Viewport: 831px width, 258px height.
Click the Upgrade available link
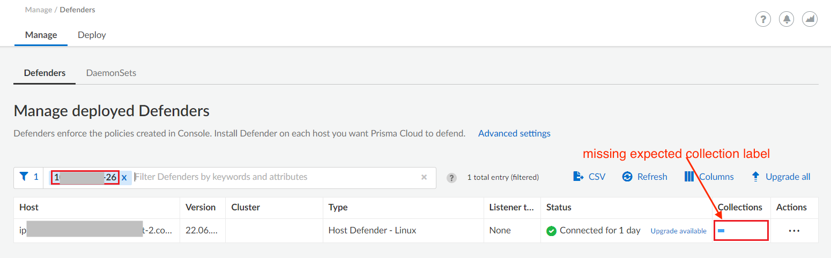(678, 231)
